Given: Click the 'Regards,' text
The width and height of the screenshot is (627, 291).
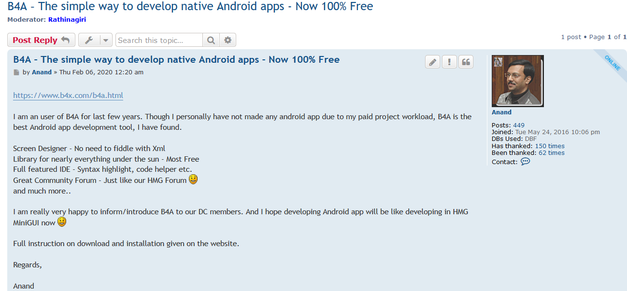Looking at the screenshot, I should click(x=28, y=265).
